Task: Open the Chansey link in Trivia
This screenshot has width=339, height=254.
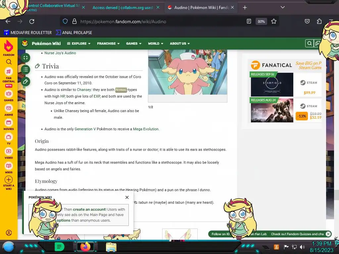Action: point(84,90)
